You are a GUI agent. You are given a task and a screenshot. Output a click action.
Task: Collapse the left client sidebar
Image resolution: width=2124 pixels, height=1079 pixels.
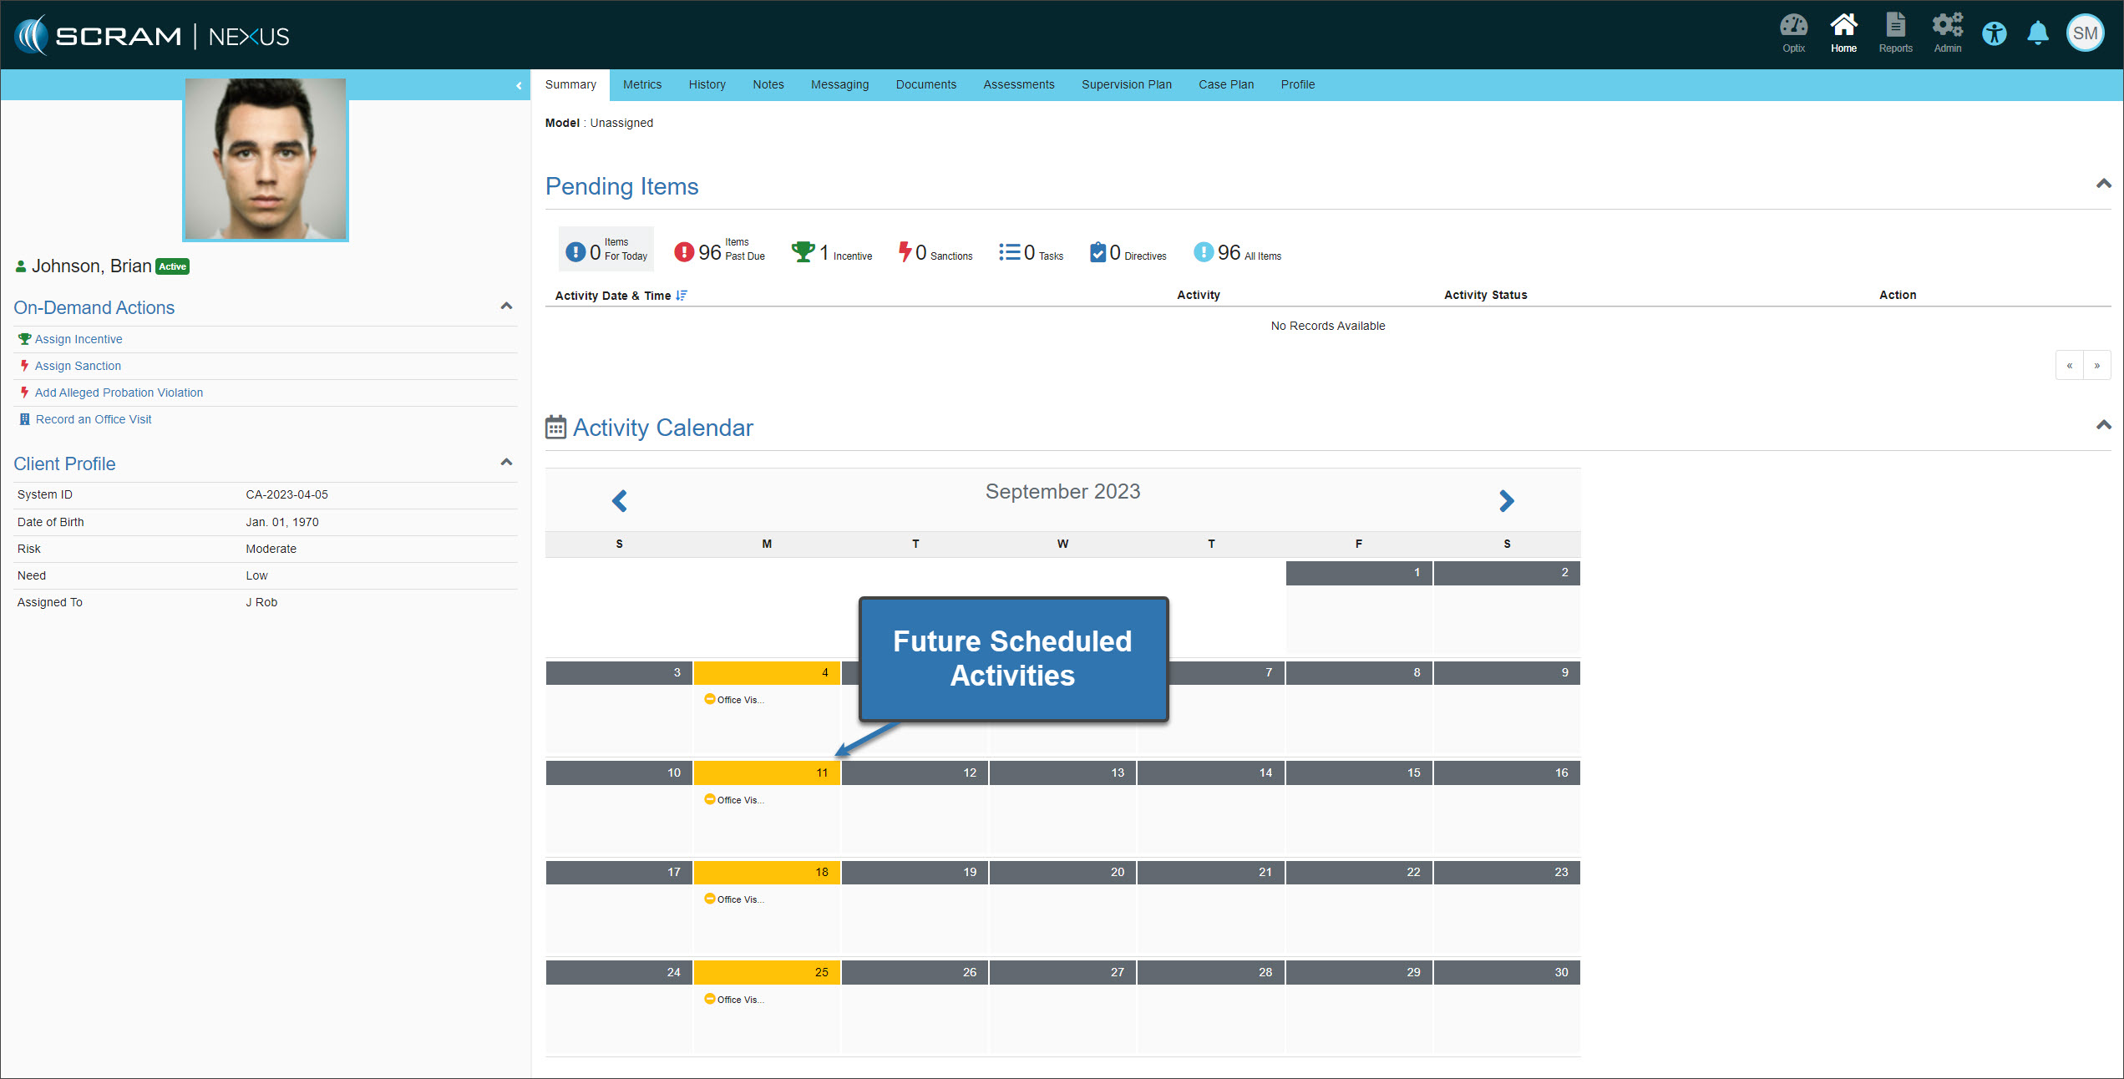tap(519, 85)
